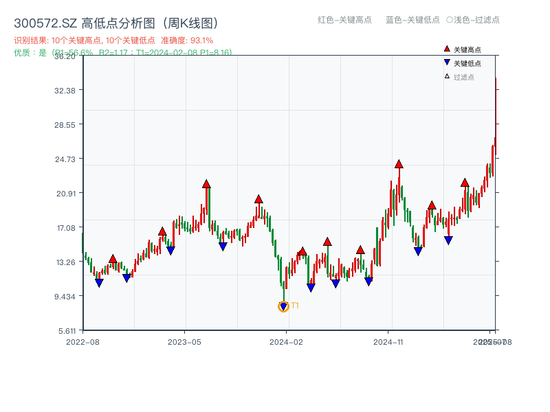
Task: Click x-axis date label 2022-08
Action: pyautogui.click(x=82, y=342)
